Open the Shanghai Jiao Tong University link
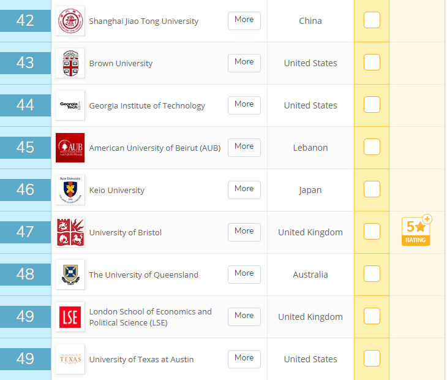Image resolution: width=447 pixels, height=380 pixels. (x=144, y=21)
